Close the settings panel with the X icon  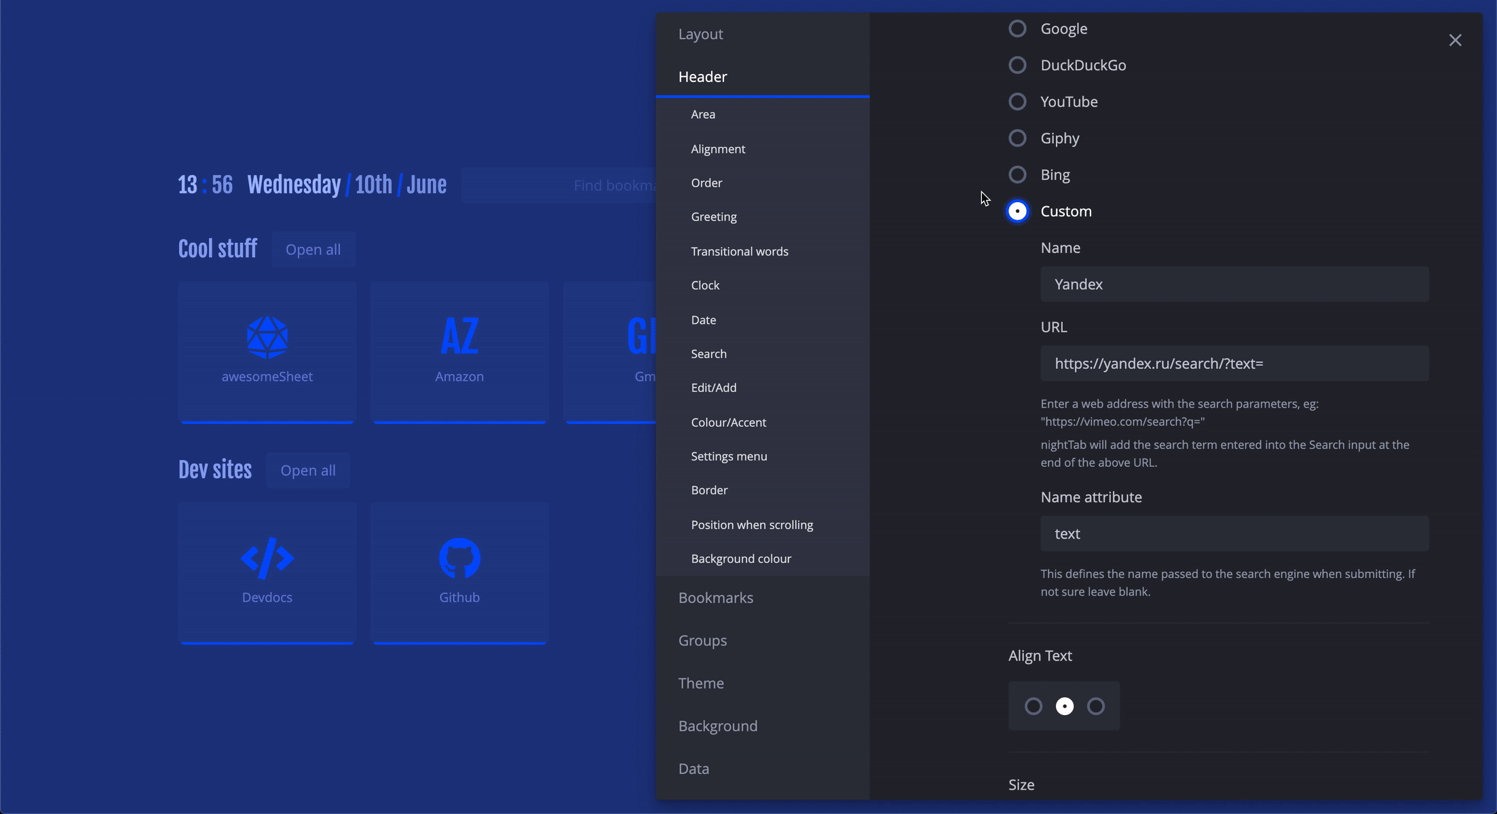pos(1455,41)
